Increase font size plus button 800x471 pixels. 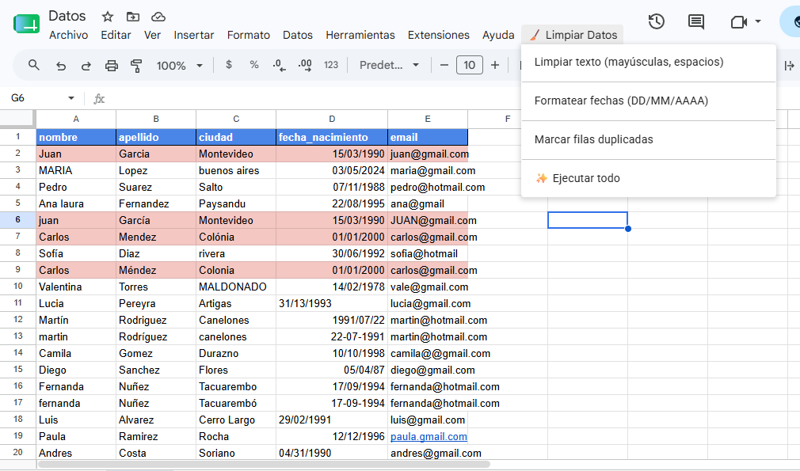(495, 65)
